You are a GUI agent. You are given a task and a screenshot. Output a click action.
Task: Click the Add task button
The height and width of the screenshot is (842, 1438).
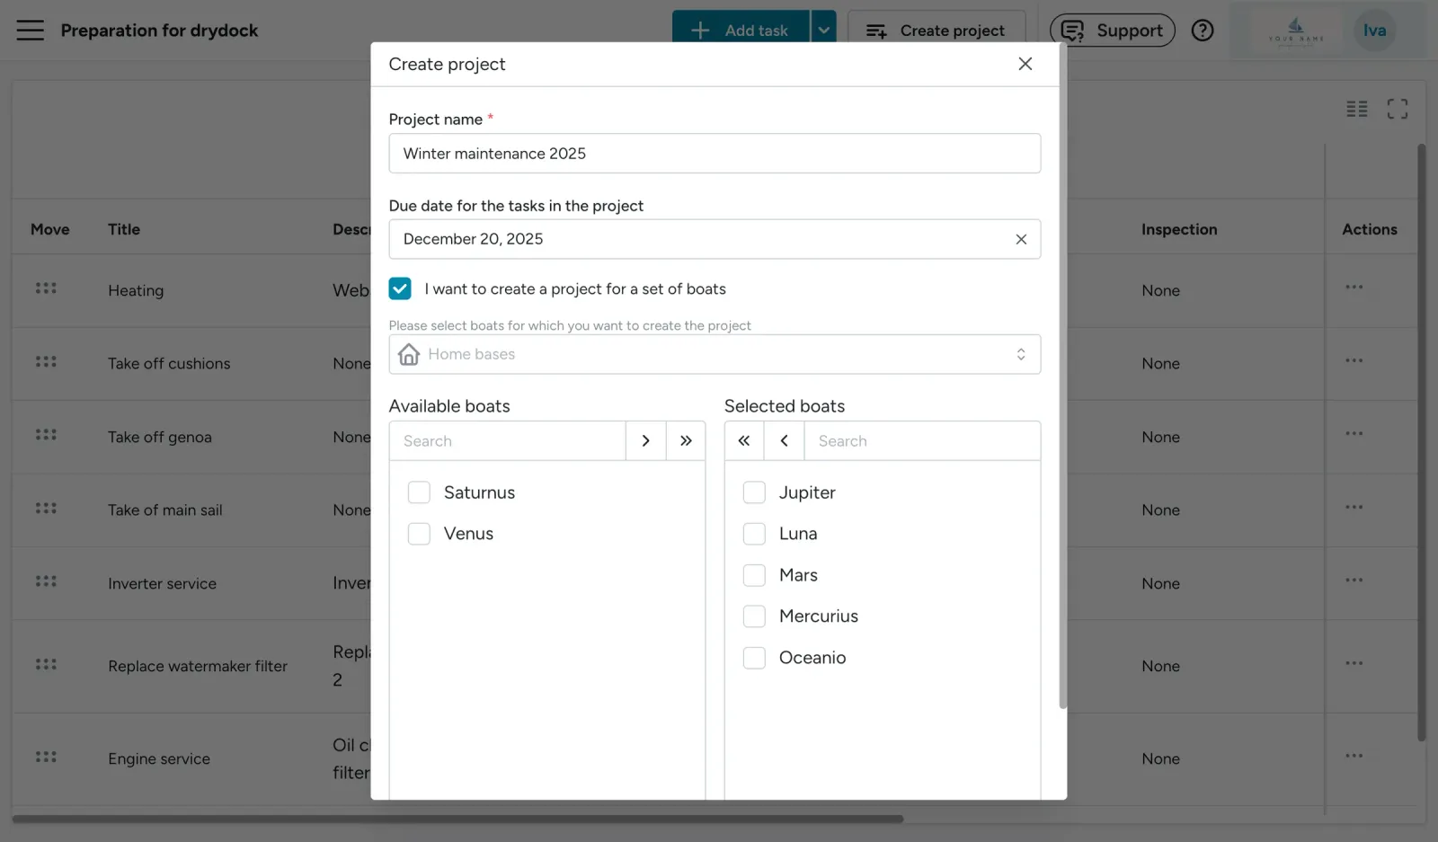(741, 31)
